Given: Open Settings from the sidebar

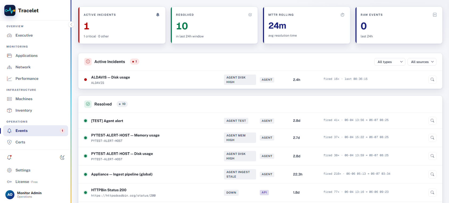Looking at the screenshot, I should (x=36, y=170).
